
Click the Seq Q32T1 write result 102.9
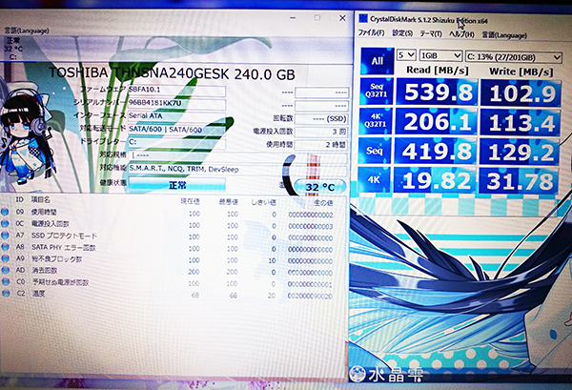tap(521, 93)
